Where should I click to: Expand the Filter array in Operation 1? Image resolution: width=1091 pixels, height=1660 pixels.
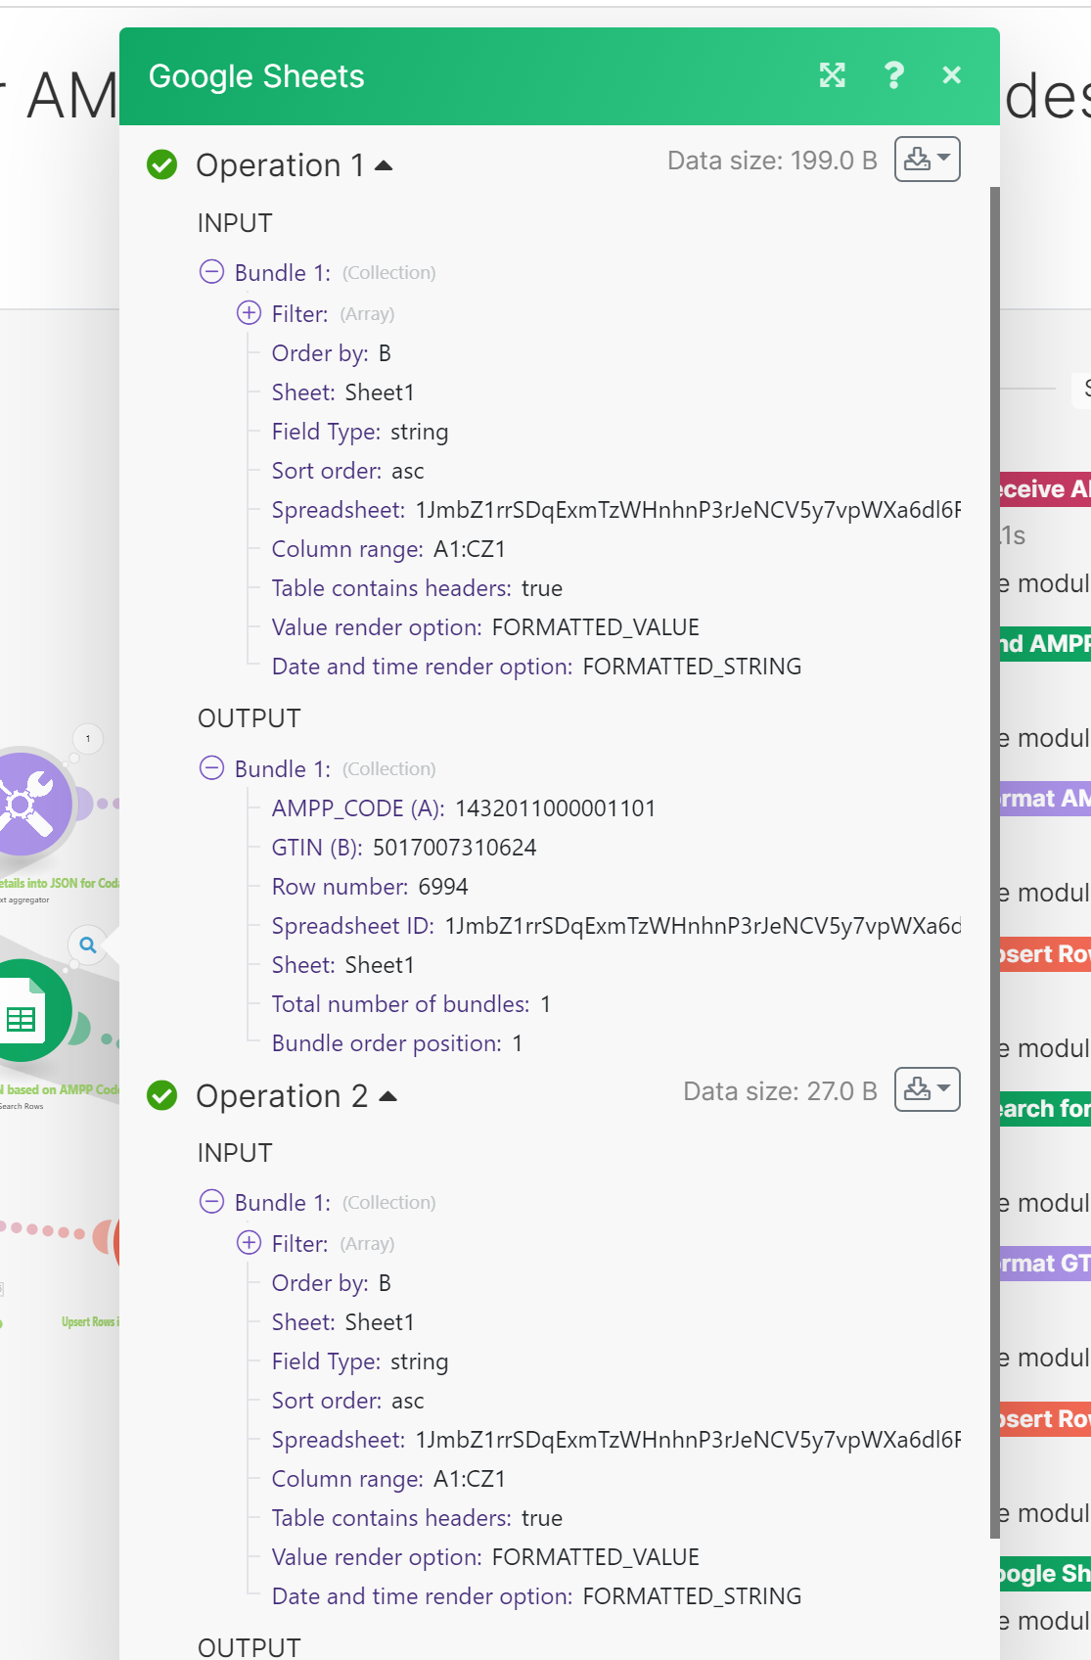250,313
